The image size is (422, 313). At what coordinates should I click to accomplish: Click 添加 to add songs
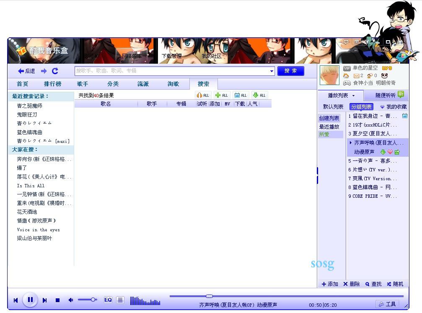pyautogui.click(x=330, y=284)
